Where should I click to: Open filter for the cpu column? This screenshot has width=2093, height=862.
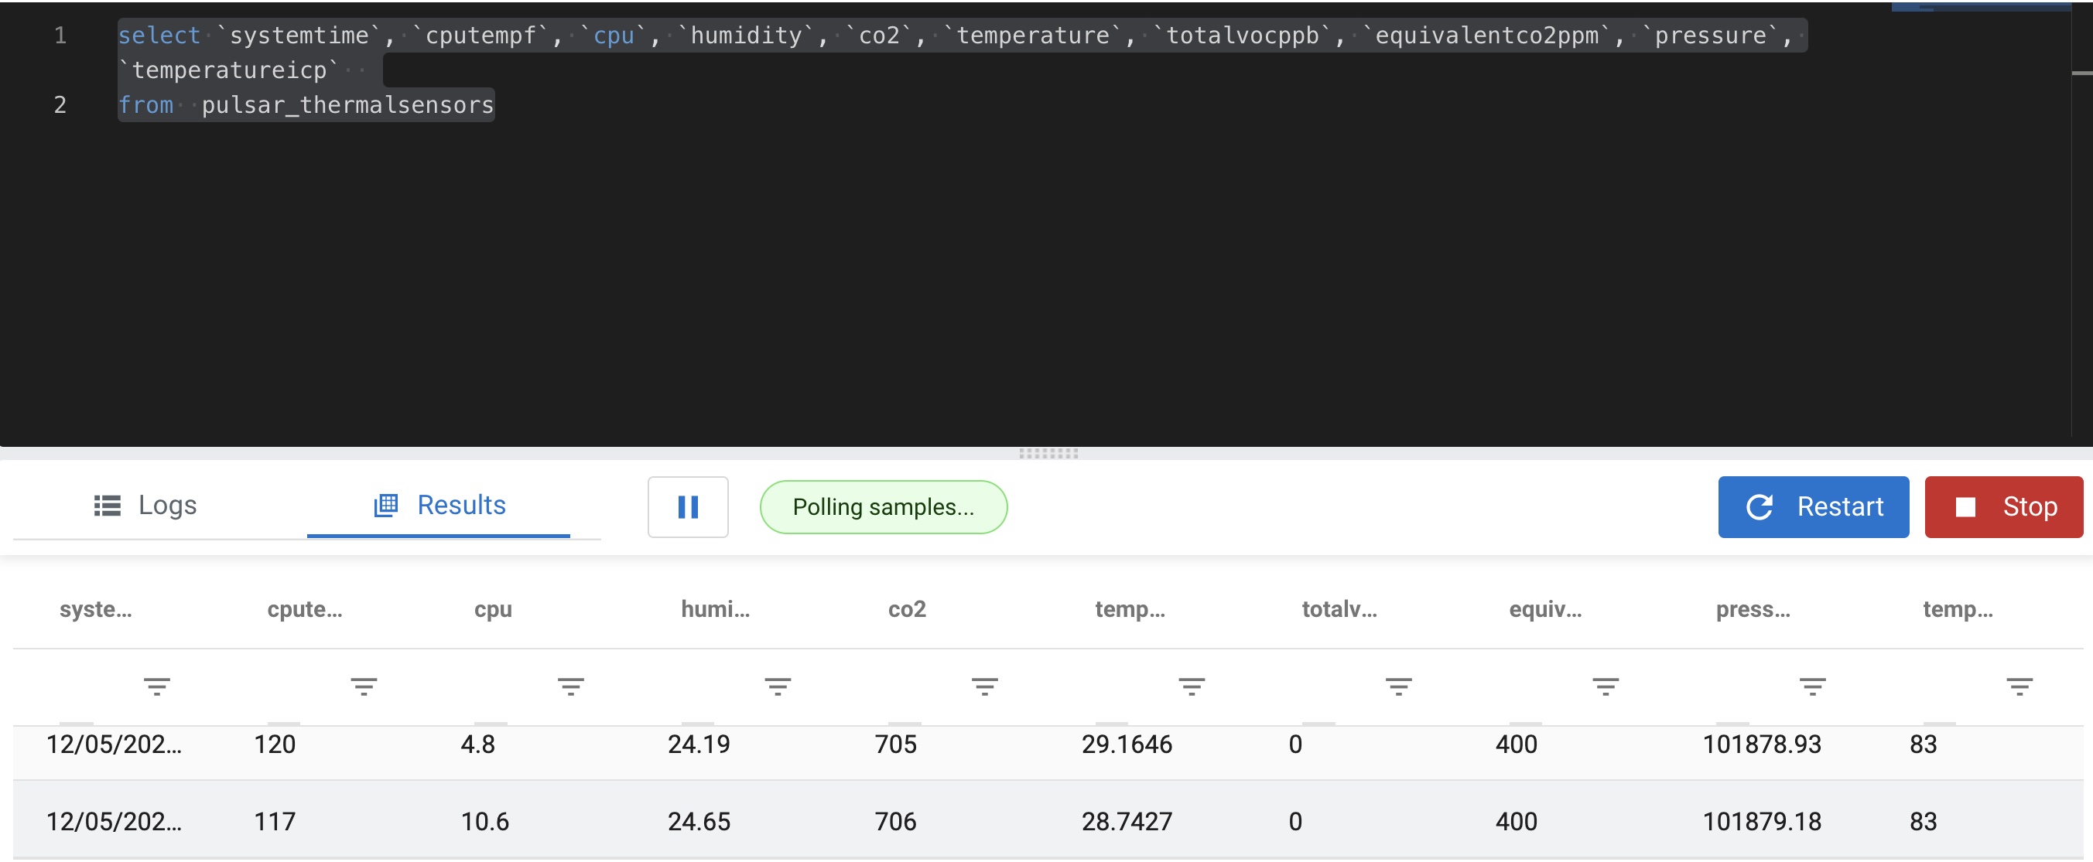coord(570,687)
